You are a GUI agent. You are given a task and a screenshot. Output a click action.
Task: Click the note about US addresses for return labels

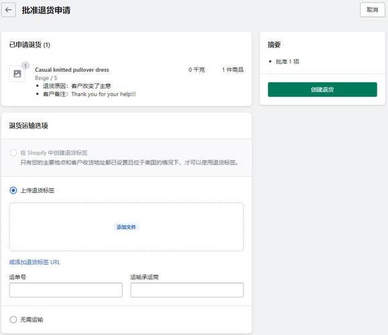(129, 163)
